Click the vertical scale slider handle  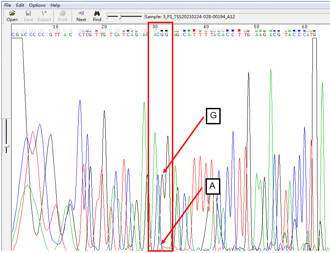click(x=6, y=146)
